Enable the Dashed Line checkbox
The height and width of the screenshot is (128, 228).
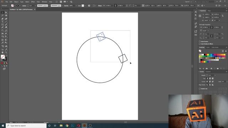coord(199,89)
